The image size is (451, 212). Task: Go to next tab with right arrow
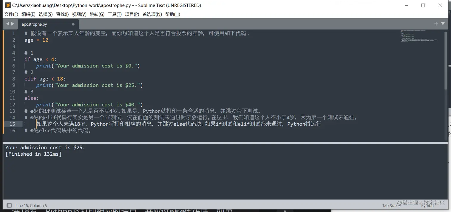[13, 24]
